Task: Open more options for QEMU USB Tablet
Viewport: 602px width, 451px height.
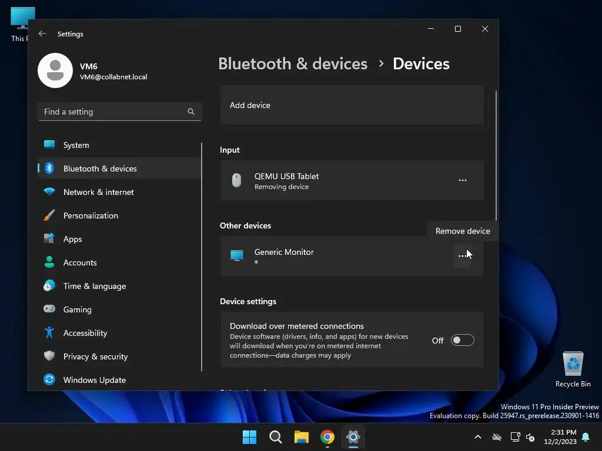Action: point(463,180)
